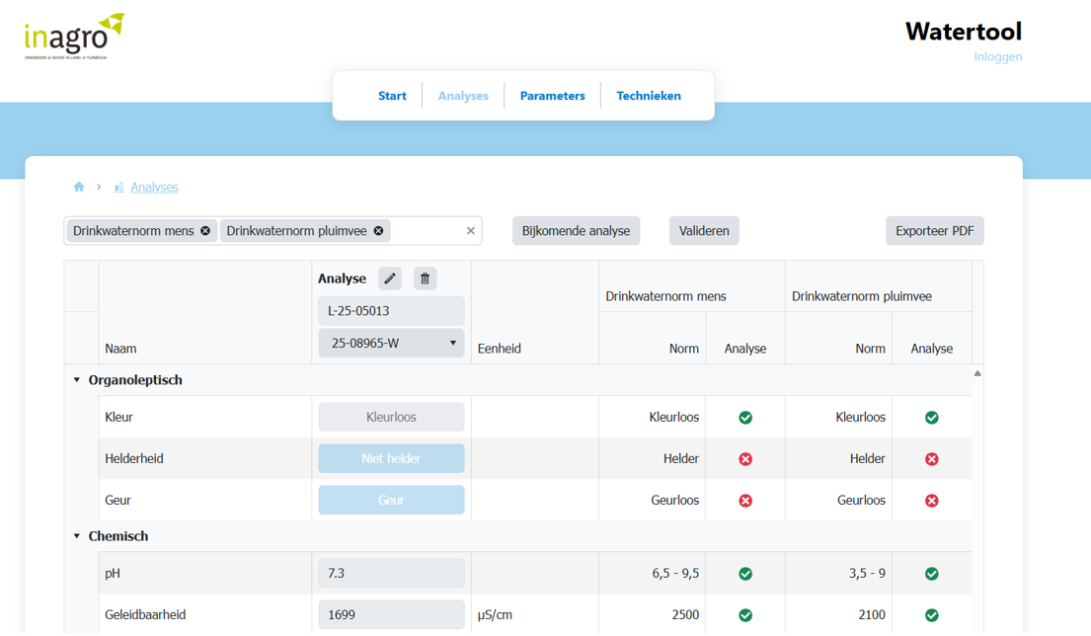Click the 3,5 - 9 norm value
The width and height of the screenshot is (1091, 636).
pos(867,574)
